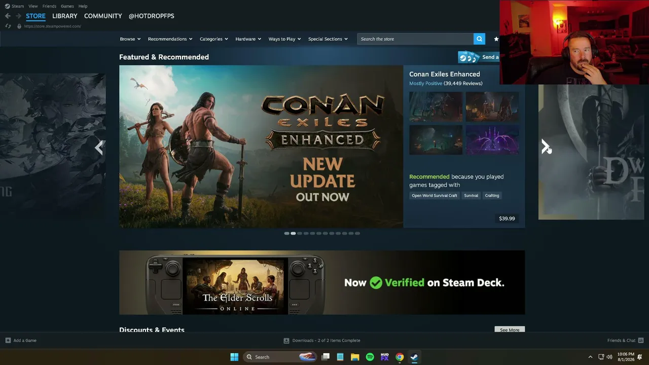
Task: Go back with the navigation back arrow
Action: (x=8, y=16)
